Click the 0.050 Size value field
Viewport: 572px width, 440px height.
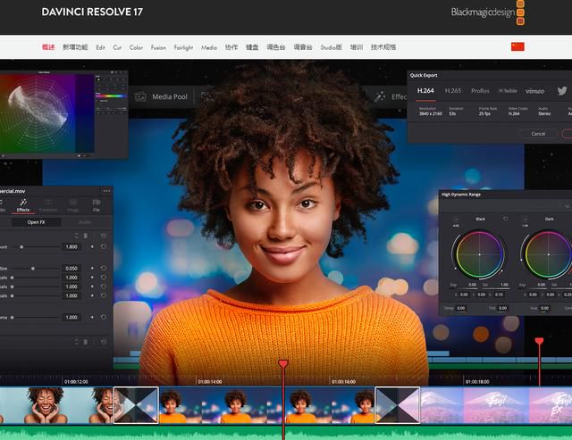pyautogui.click(x=71, y=268)
